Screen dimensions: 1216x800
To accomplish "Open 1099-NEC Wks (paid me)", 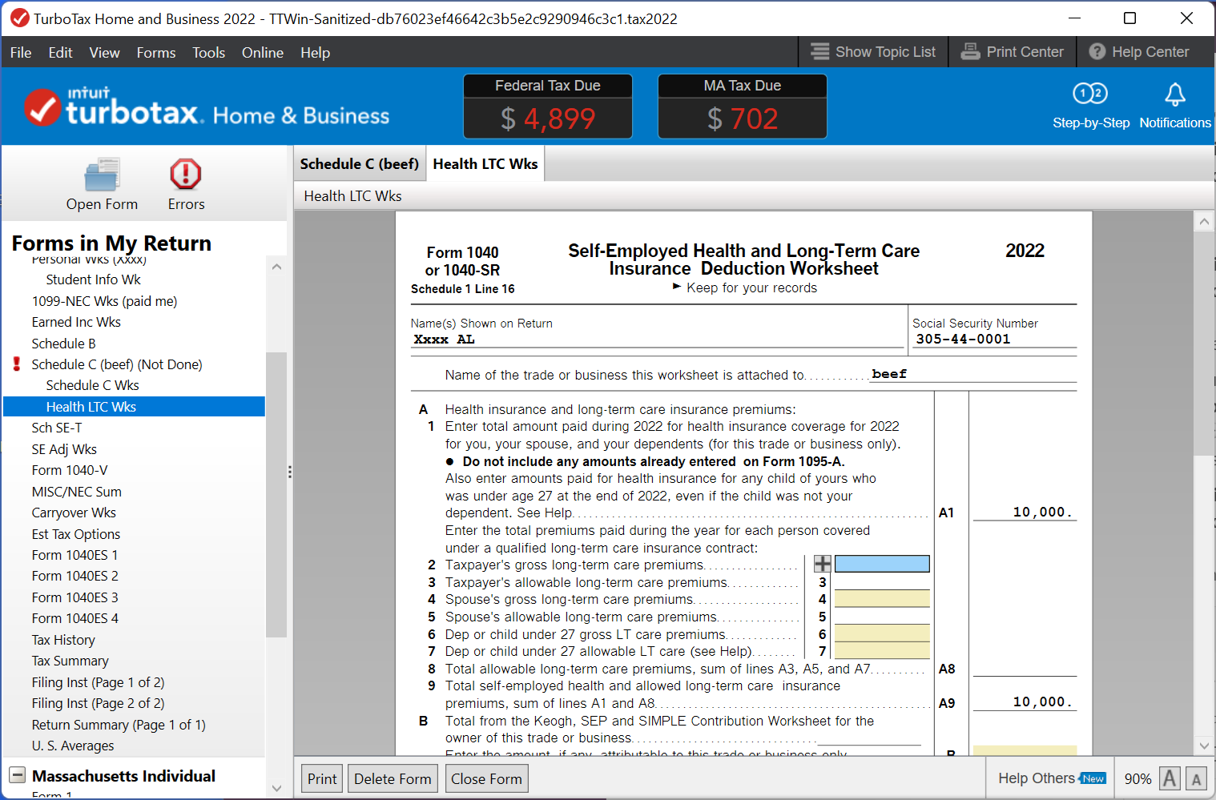I will point(104,301).
